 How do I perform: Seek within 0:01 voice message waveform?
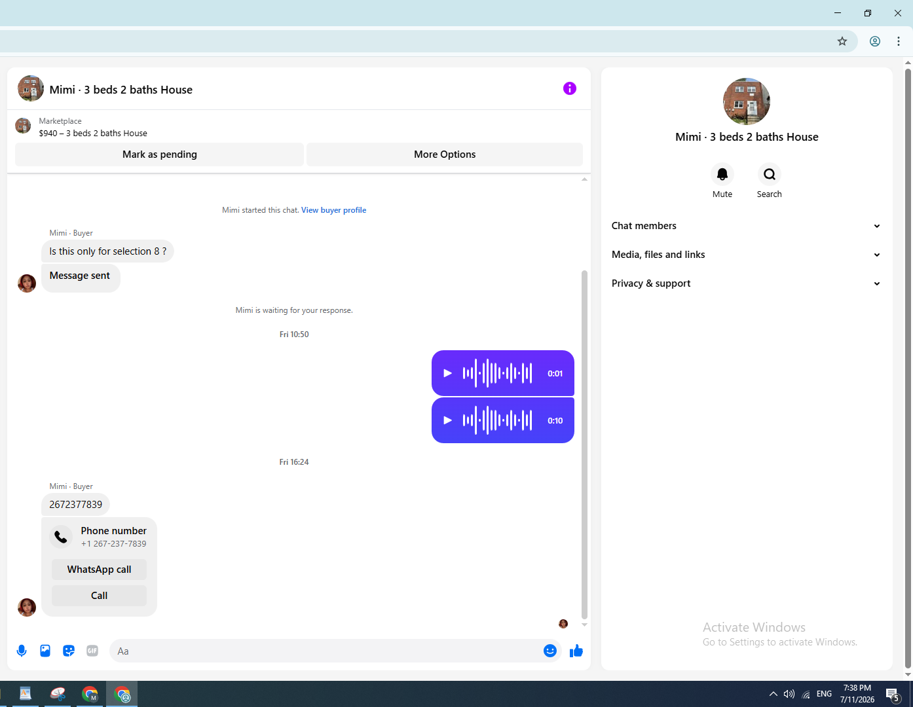click(498, 373)
